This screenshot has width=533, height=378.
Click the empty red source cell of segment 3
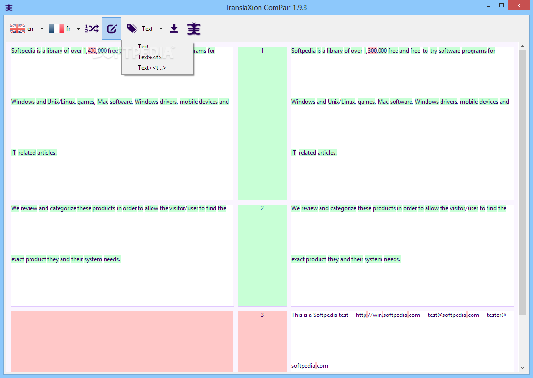(x=122, y=341)
